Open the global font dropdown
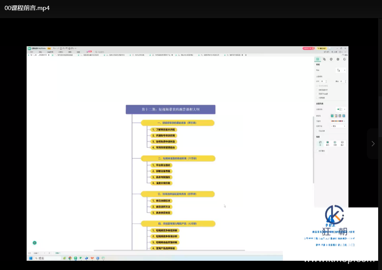Screen dimensions: 382x270 [x=338, y=126]
